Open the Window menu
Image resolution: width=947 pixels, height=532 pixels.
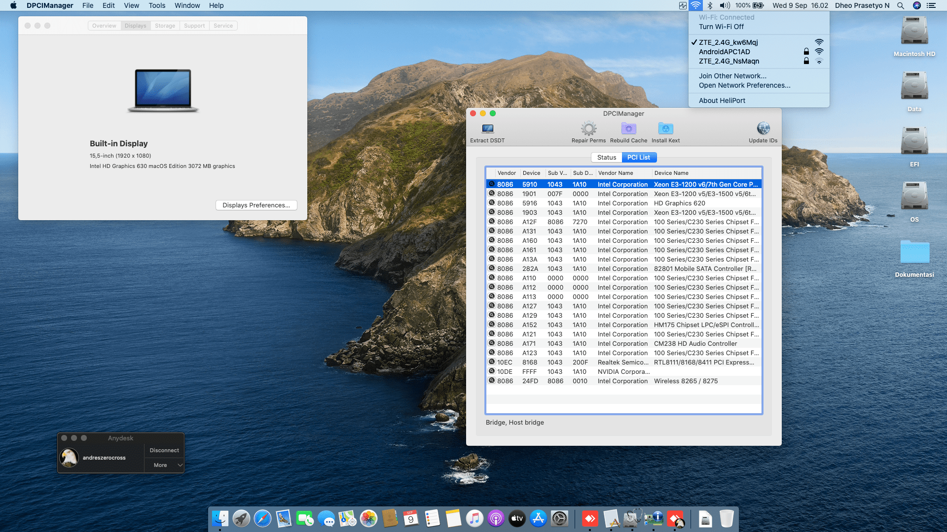point(187,5)
